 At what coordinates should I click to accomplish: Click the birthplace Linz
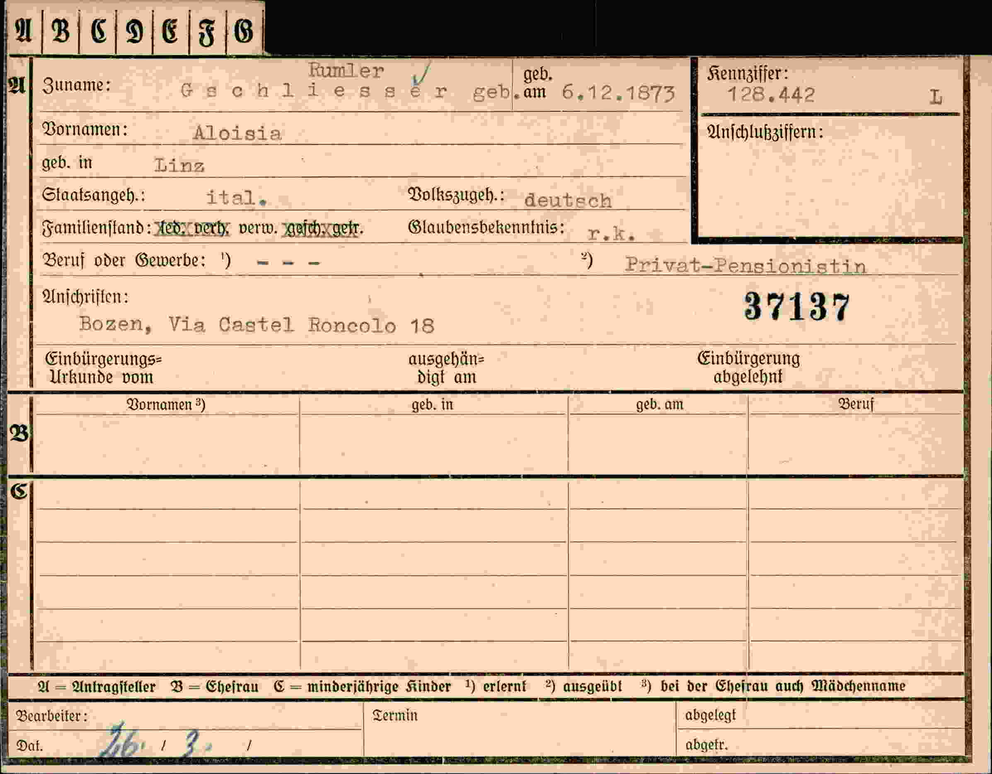179,165
